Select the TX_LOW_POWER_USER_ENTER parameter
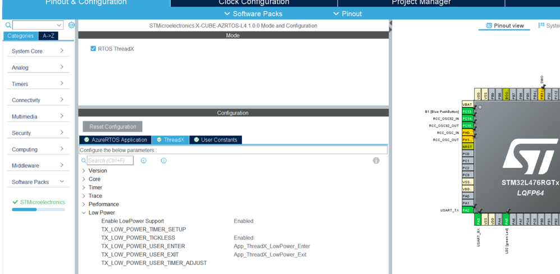 tap(143, 246)
